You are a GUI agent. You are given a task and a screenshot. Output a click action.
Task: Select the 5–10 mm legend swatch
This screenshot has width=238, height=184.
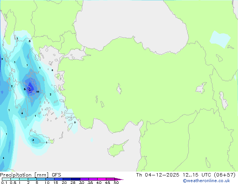[41, 179]
